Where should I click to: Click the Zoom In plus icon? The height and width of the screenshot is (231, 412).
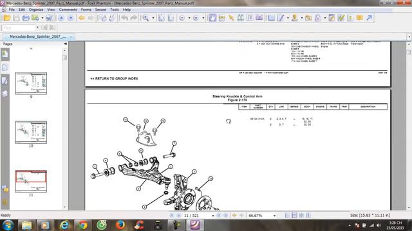pyautogui.click(x=196, y=18)
